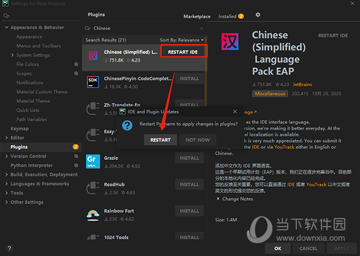Viewport: 360px width, 256px height.
Task: Open the Sort By Relevance dropdown
Action: [x=182, y=40]
